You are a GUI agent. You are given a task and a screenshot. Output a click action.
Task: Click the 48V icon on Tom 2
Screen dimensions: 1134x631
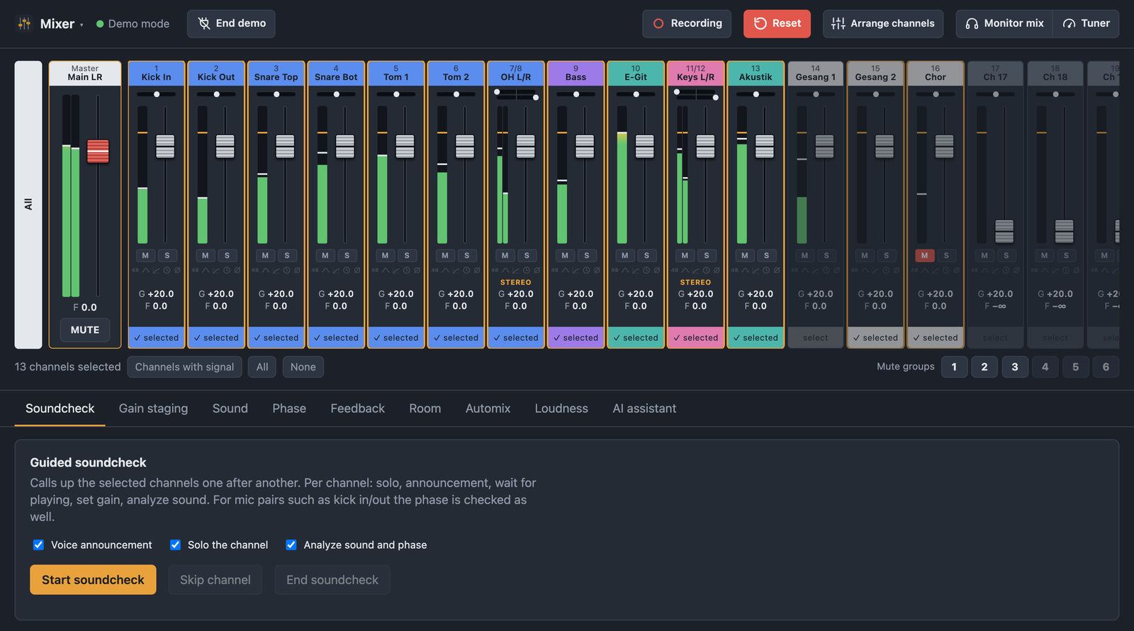(x=435, y=270)
